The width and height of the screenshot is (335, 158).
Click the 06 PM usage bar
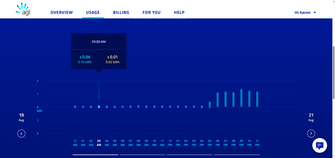pos(218,99)
